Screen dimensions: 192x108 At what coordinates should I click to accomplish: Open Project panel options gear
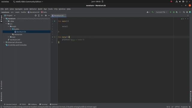pos(46,16)
